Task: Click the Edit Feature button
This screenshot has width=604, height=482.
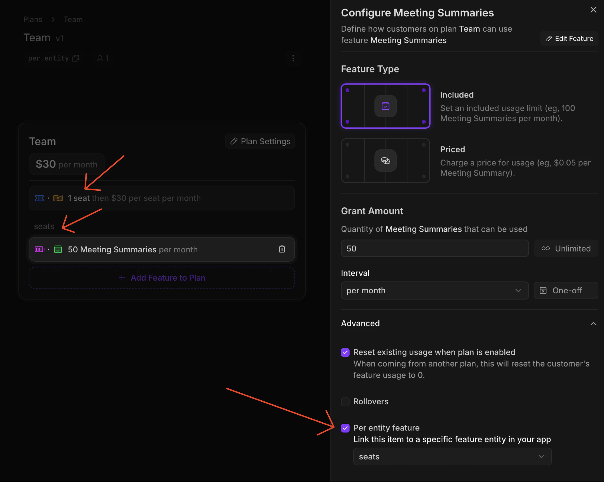Action: (x=569, y=38)
